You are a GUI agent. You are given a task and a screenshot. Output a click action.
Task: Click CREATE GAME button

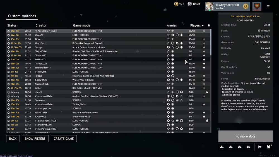tap(64, 139)
